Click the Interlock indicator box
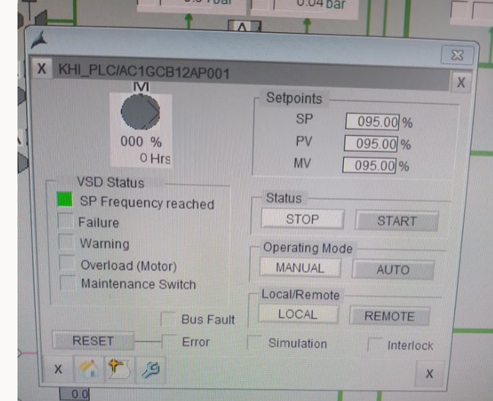Viewport: 493px width, 401px height. [375, 345]
